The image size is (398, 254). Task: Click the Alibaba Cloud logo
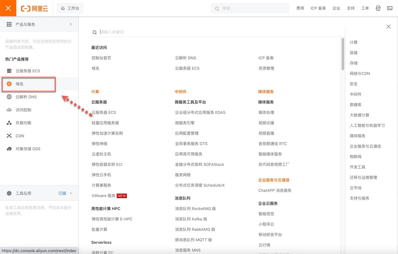click(35, 8)
